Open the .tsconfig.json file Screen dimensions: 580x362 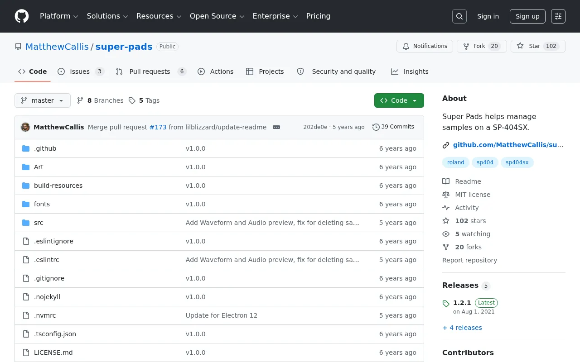click(x=55, y=334)
